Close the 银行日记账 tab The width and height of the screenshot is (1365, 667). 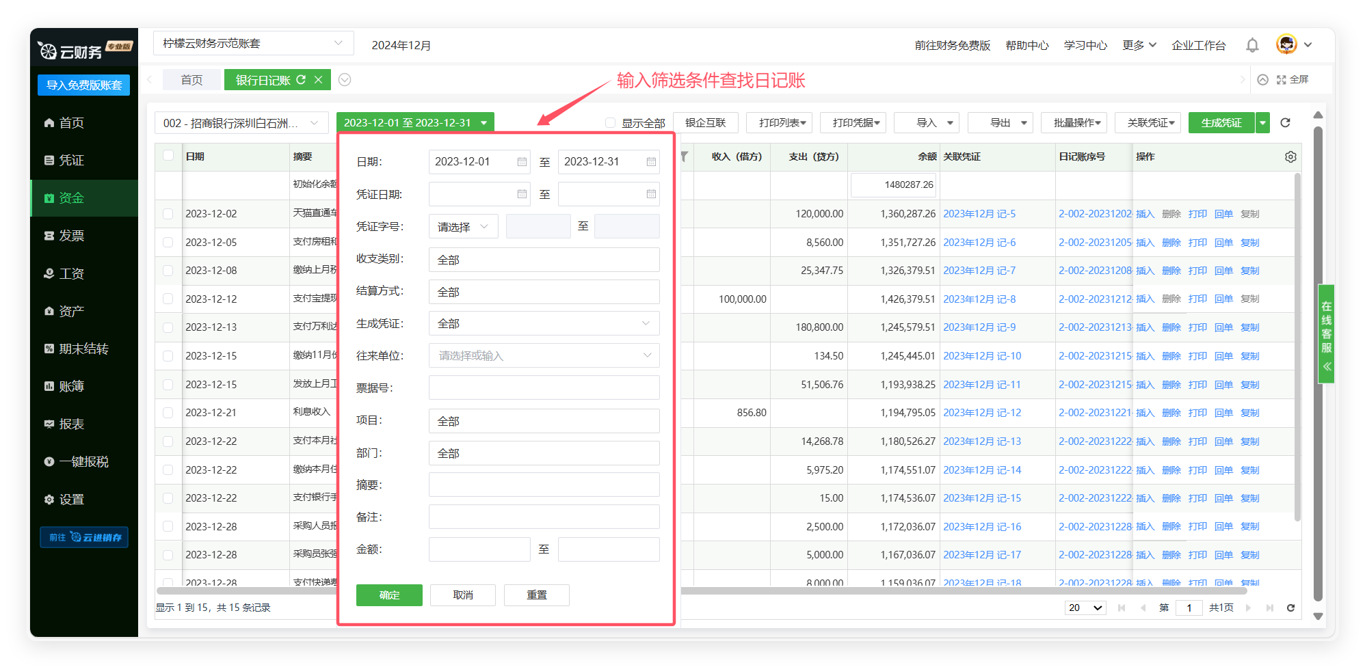(318, 80)
